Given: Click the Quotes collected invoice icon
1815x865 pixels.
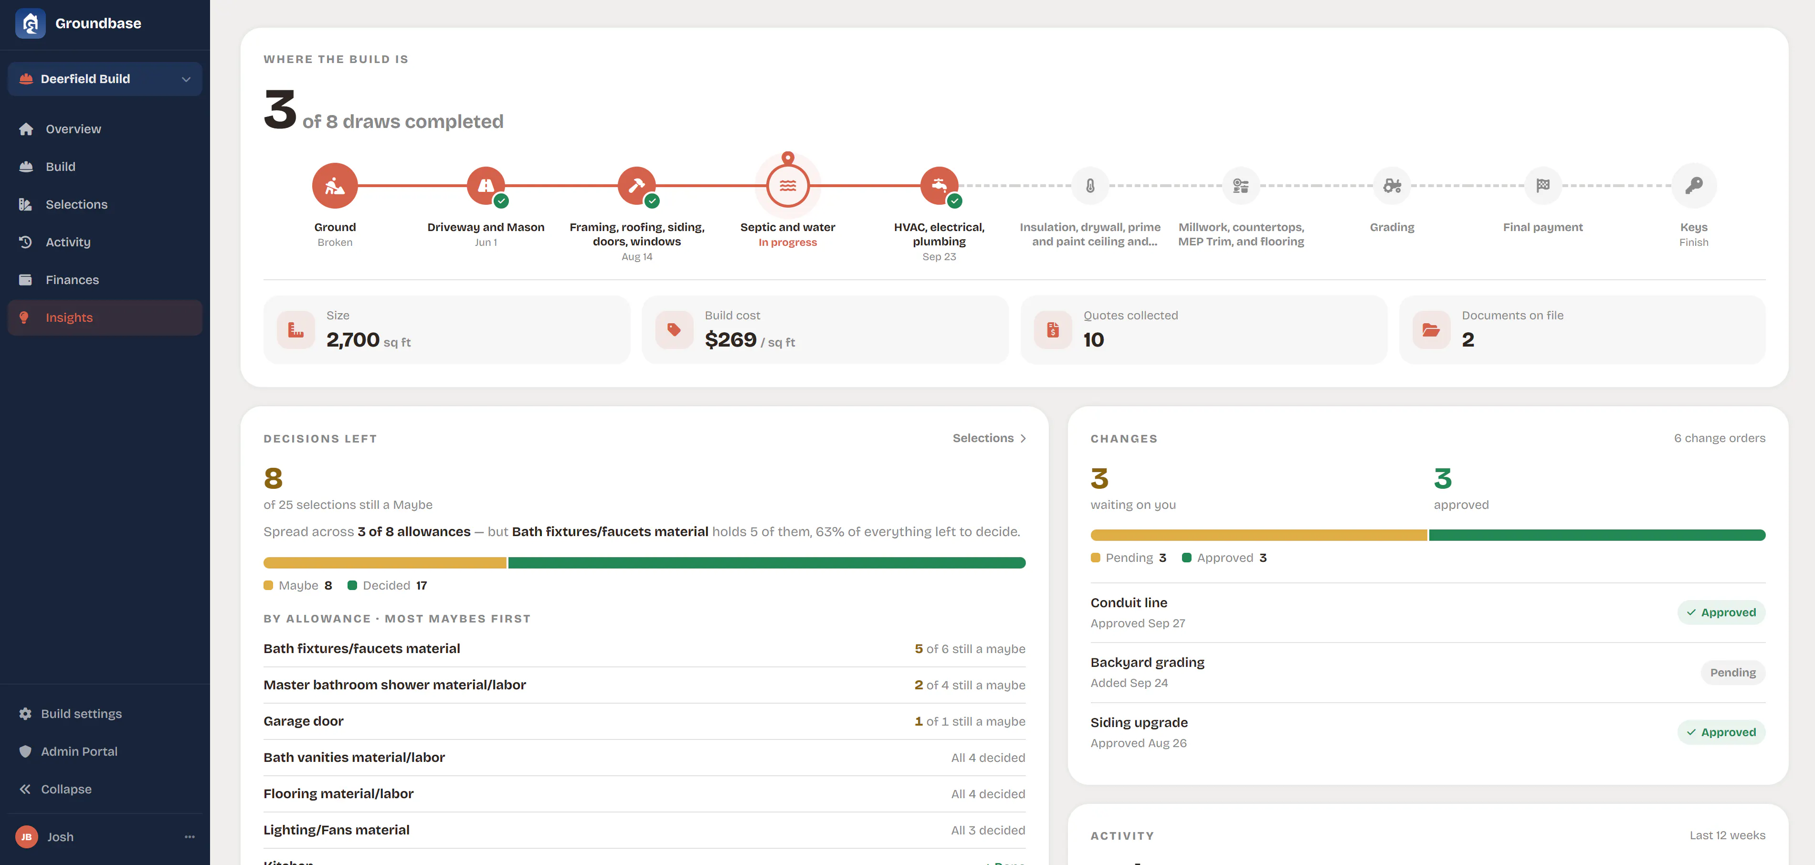Looking at the screenshot, I should [1053, 330].
